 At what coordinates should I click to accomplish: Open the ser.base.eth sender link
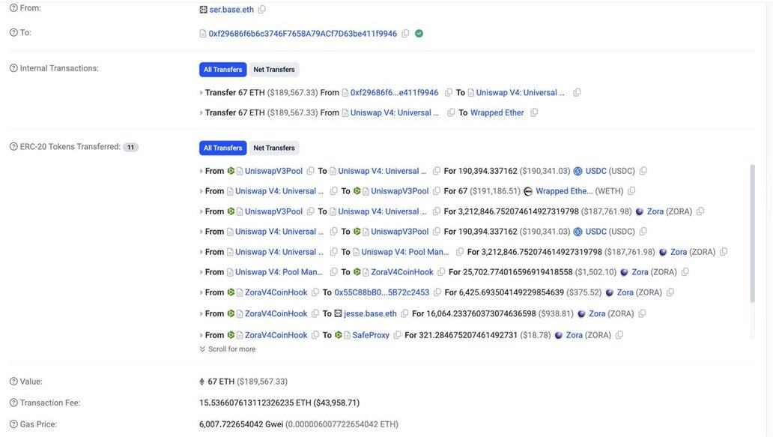pos(231,10)
